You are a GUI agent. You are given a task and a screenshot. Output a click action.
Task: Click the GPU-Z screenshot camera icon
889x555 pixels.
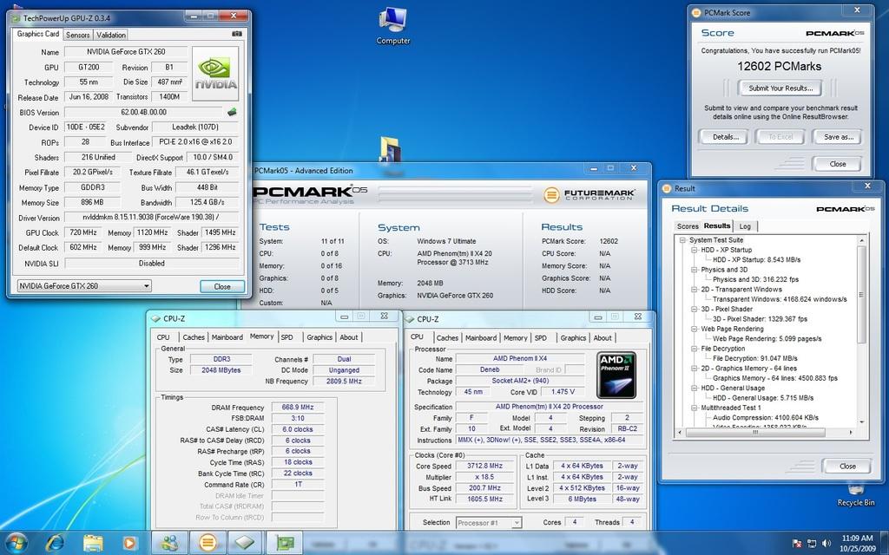tap(236, 34)
